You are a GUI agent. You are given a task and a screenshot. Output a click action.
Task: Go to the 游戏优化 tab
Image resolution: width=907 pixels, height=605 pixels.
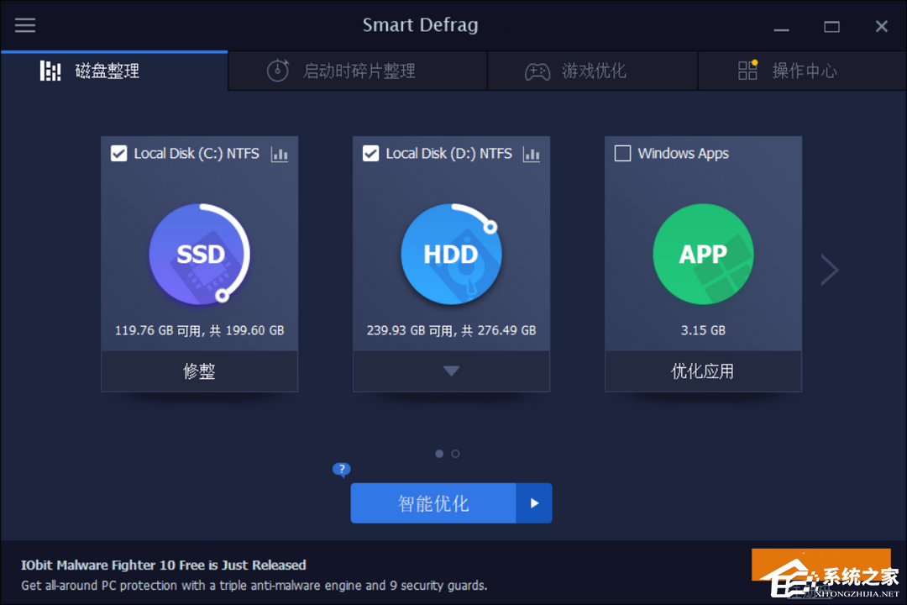(x=592, y=71)
